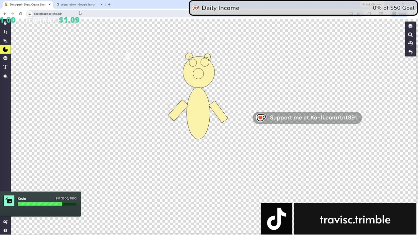418x235 pixels.
Task: Select the pointer/select tool in left toolbar
Action: coord(5,23)
